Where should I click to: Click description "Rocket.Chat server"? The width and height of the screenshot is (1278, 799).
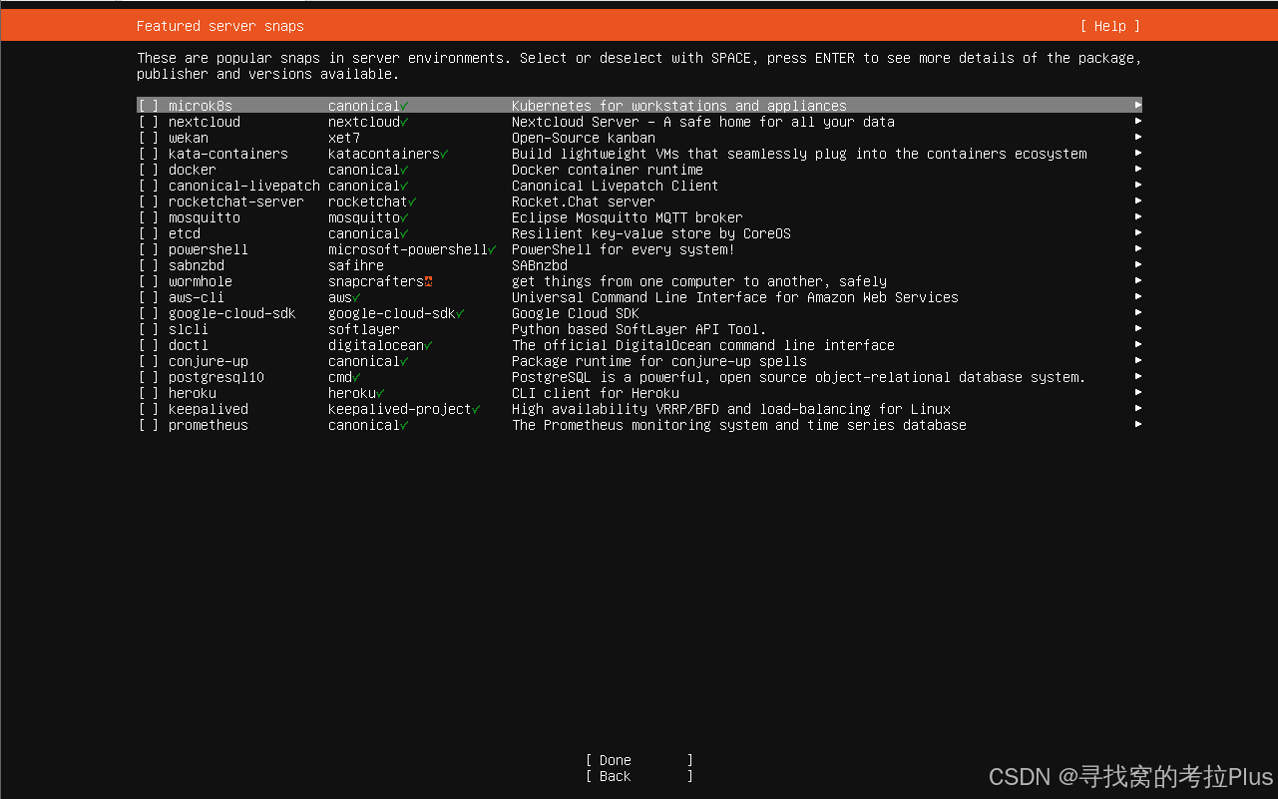(x=584, y=201)
